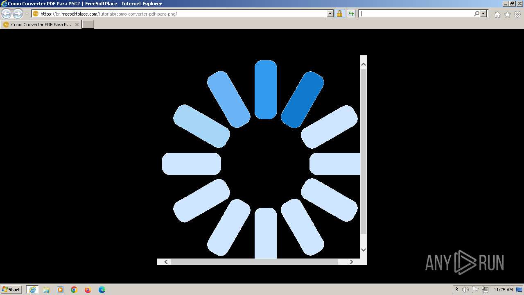This screenshot has height=295, width=524.
Task: Open the network tray icon
Action: (485, 290)
